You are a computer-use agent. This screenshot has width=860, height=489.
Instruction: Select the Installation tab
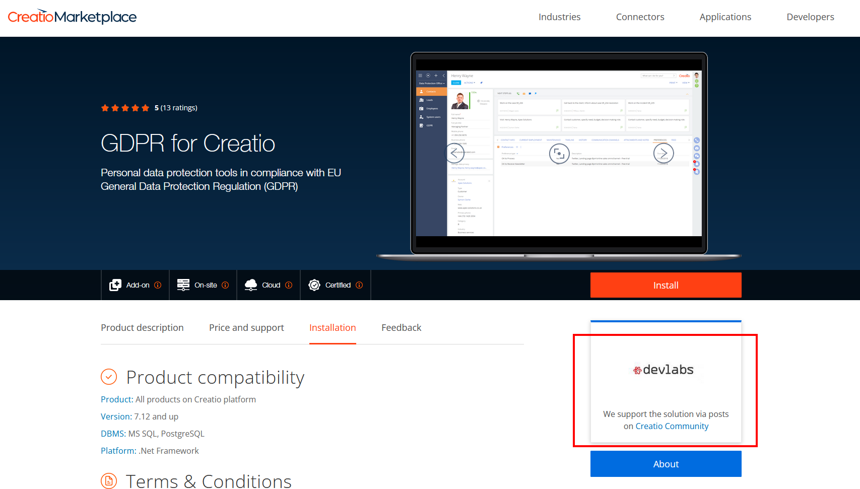click(333, 328)
